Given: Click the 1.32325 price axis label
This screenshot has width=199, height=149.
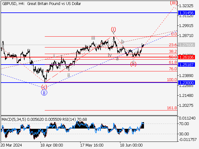Looking at the screenshot, I should (x=186, y=6).
